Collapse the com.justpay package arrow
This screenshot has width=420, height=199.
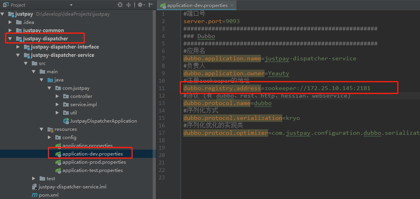(x=49, y=88)
